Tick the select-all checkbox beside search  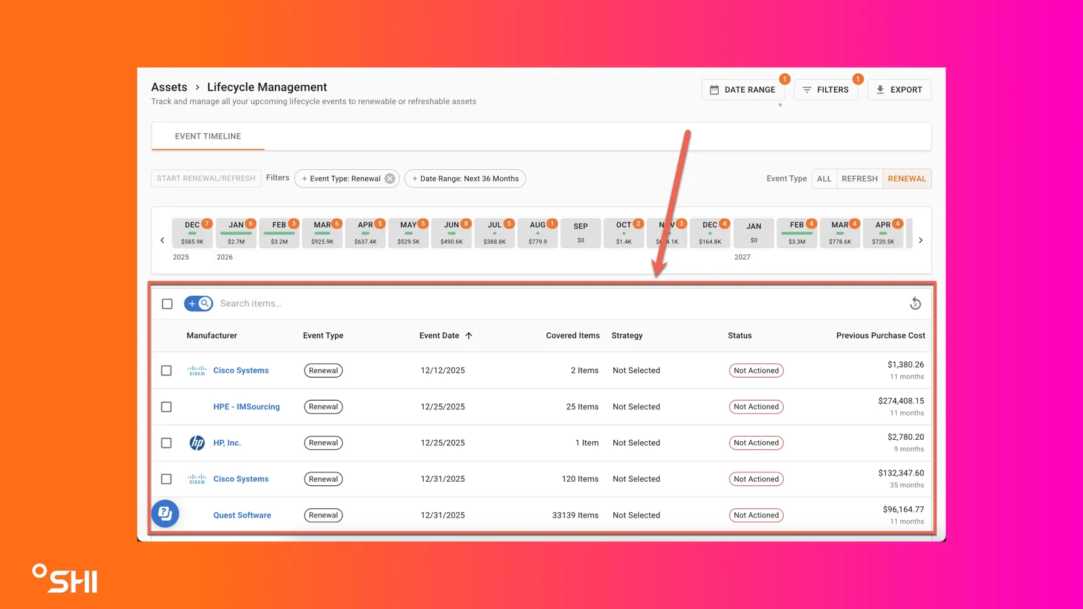[167, 304]
